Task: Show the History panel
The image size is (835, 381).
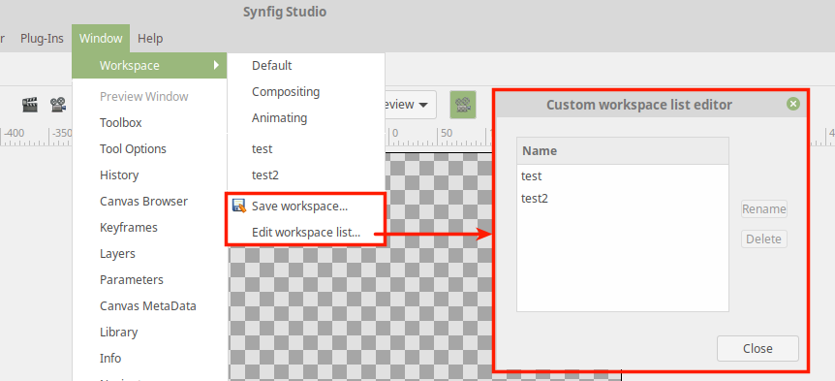Action: [x=119, y=175]
